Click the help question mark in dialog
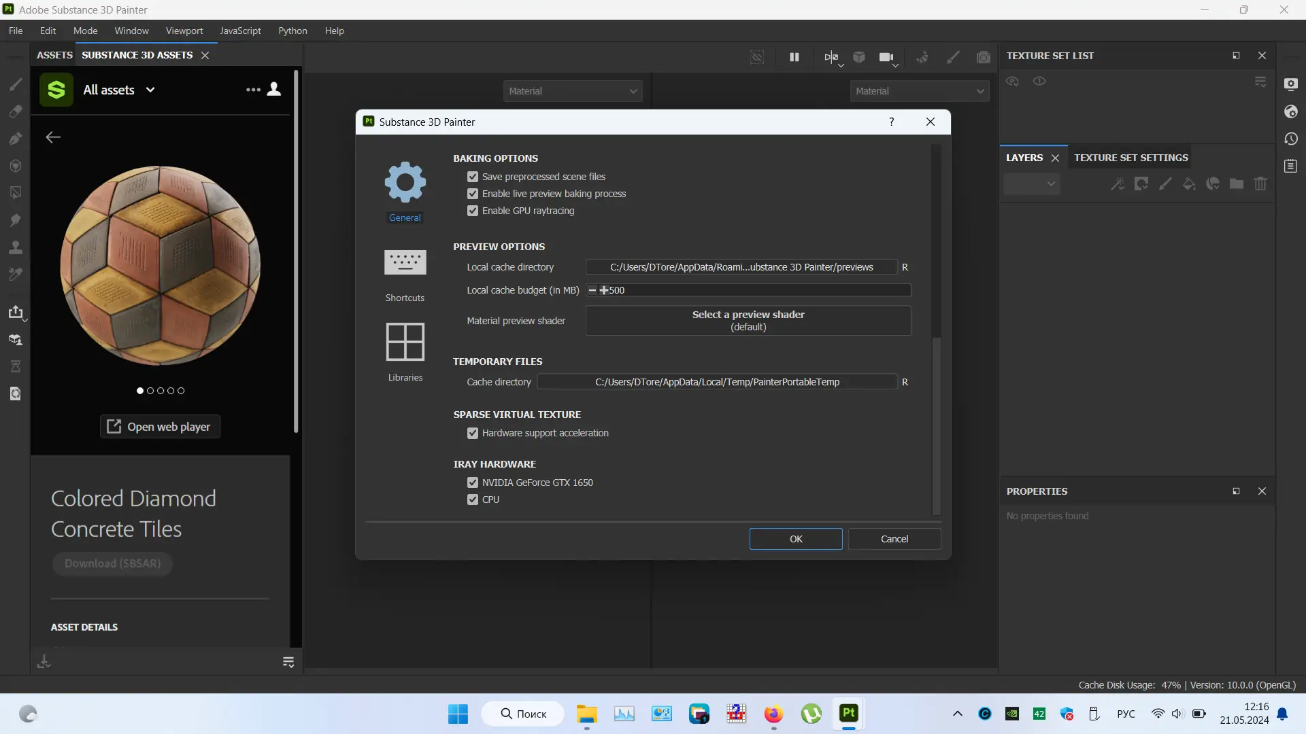Image resolution: width=1306 pixels, height=734 pixels. pos(891,122)
